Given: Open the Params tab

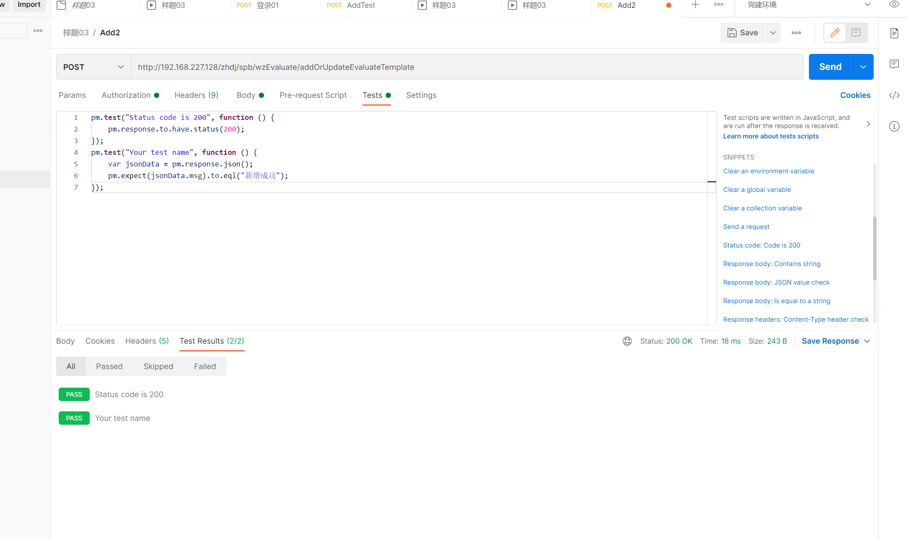Looking at the screenshot, I should [72, 95].
